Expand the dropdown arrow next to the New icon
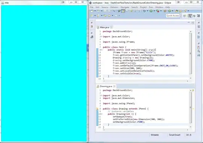The width and height of the screenshot is (203, 143). tap(95, 11)
